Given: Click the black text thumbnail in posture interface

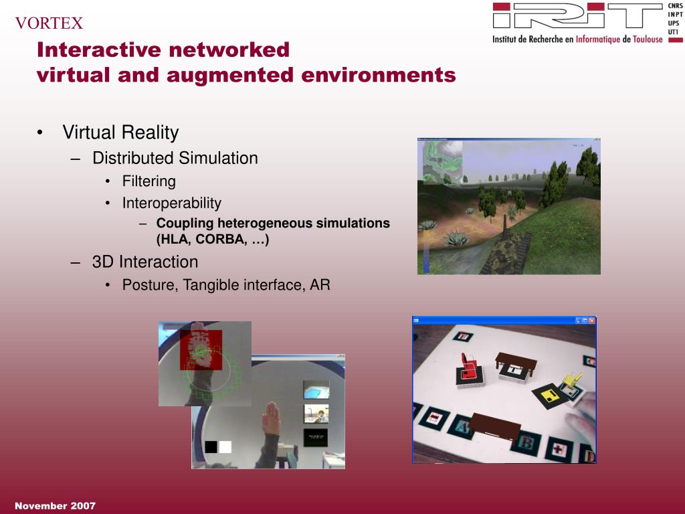Looking at the screenshot, I should [316, 438].
